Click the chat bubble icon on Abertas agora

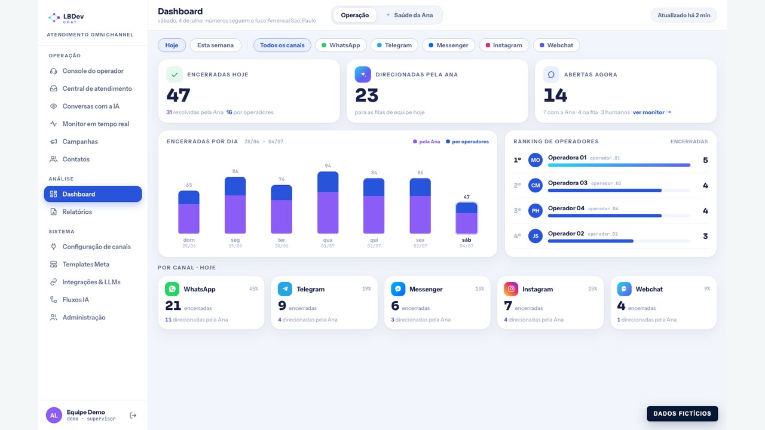tap(551, 75)
